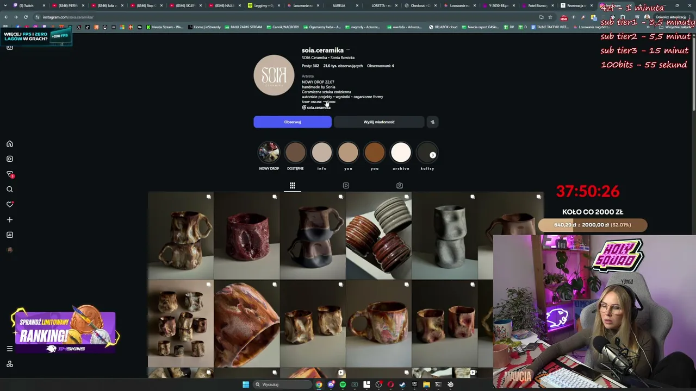The width and height of the screenshot is (696, 391).
Task: Open SteelSeries app from the taskbar
Action: click(x=450, y=384)
